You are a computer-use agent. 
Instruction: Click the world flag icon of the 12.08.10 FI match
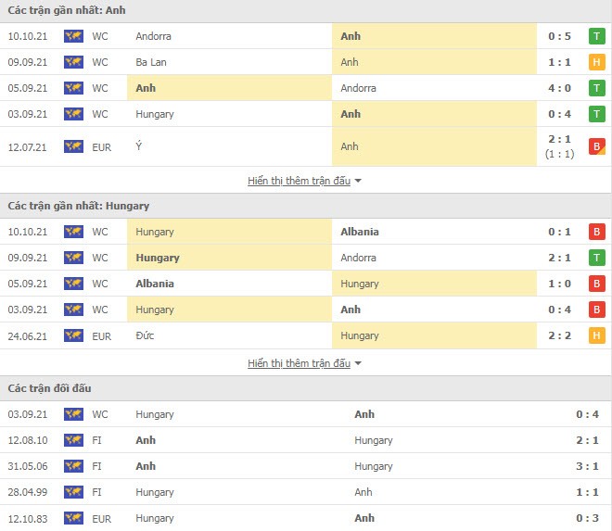point(73,440)
